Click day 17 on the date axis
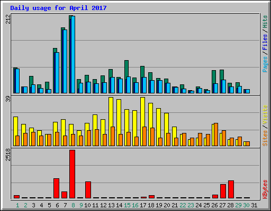This screenshot has height=211, width=271. (x=143, y=205)
